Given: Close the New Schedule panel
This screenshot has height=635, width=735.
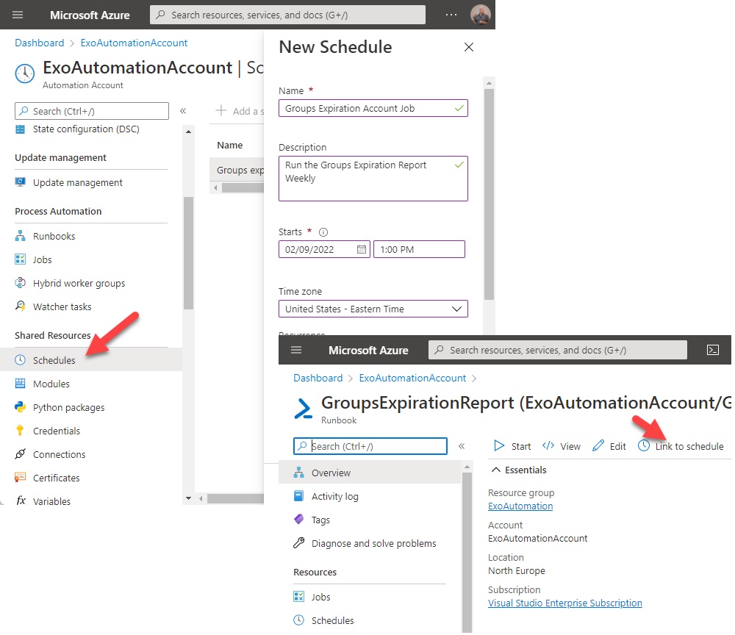Looking at the screenshot, I should (468, 47).
